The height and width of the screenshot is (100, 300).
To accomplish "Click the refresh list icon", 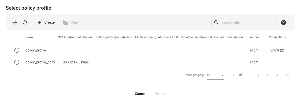I will pyautogui.click(x=25, y=22).
